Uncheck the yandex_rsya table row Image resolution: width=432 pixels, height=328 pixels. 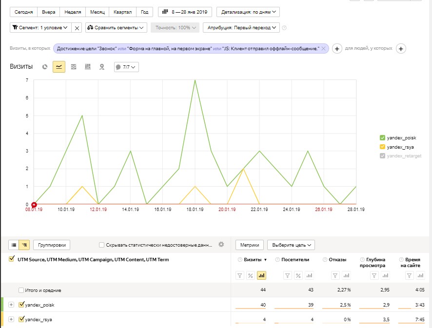click(x=21, y=320)
